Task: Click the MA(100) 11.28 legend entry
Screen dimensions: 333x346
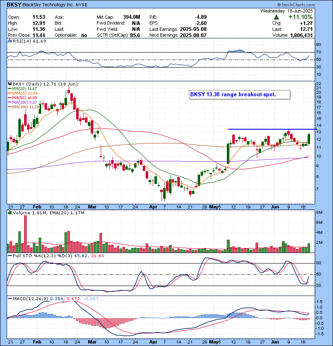Action: pos(24,107)
